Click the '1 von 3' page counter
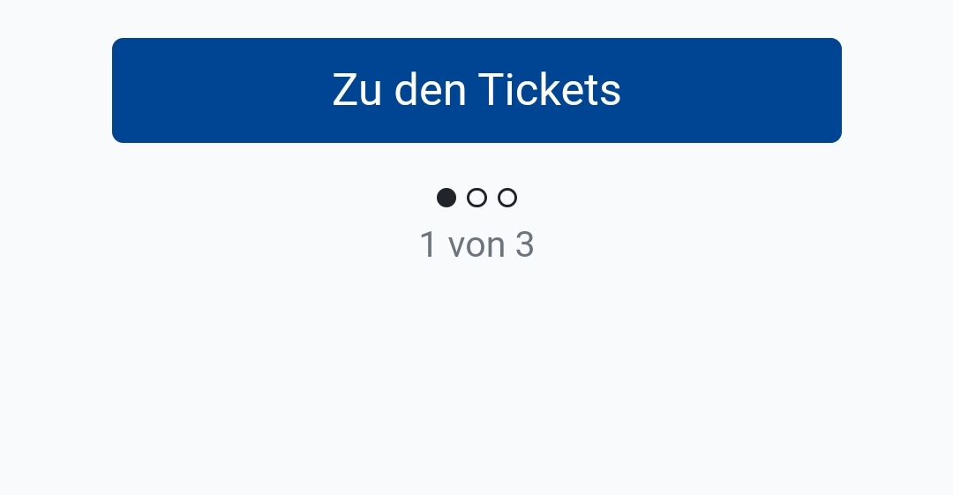 [476, 244]
